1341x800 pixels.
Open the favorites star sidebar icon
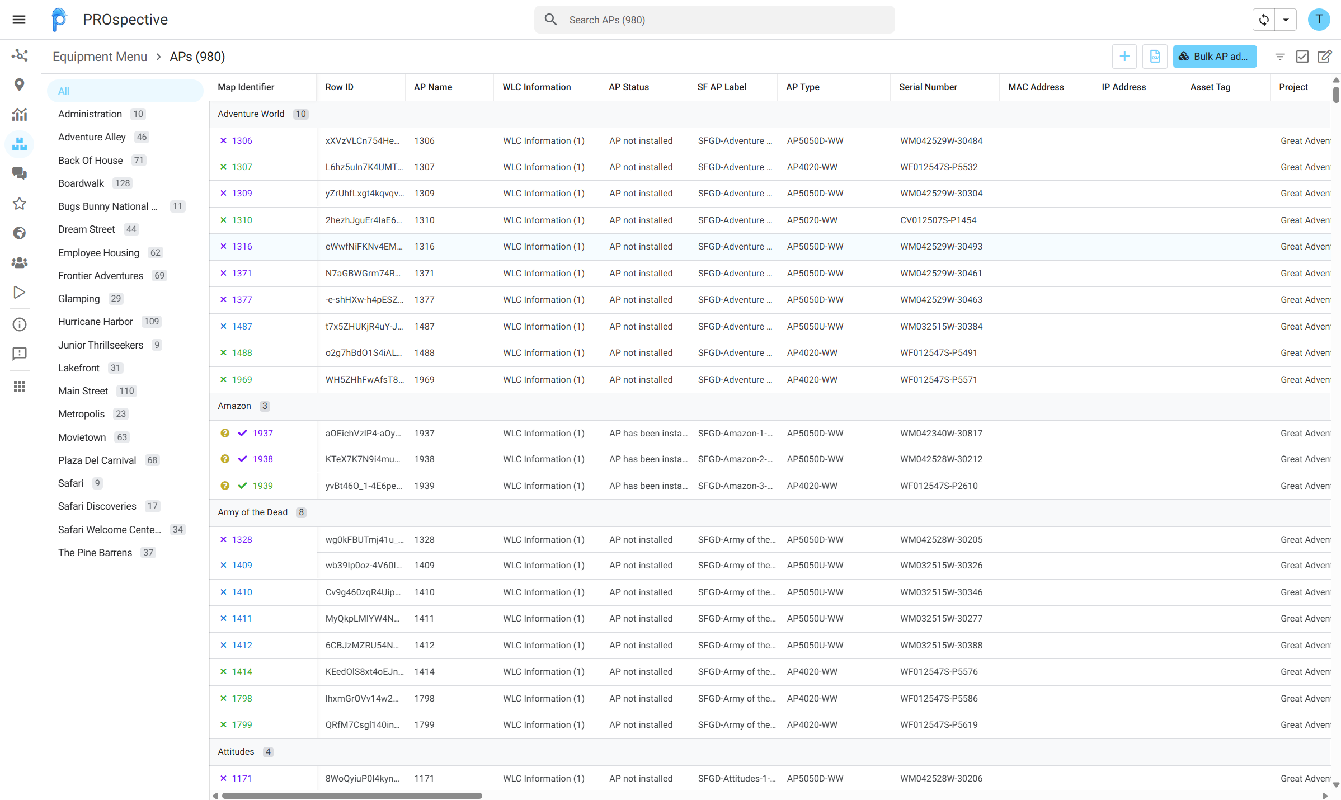[x=20, y=203]
